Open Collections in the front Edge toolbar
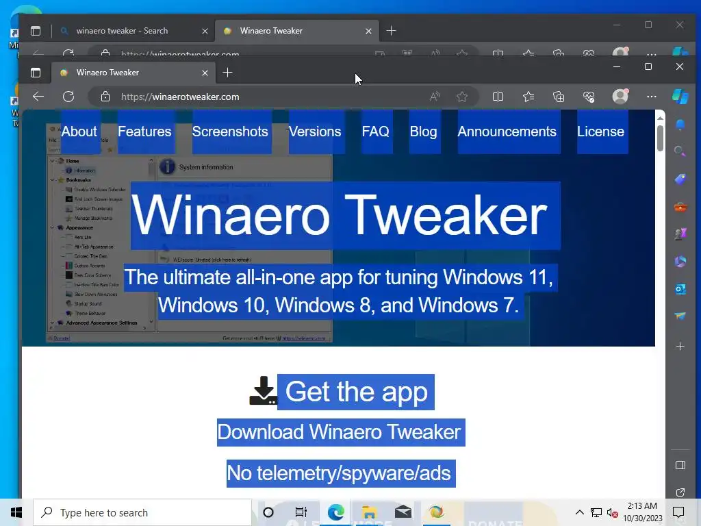Image resolution: width=701 pixels, height=526 pixels. pyautogui.click(x=559, y=97)
